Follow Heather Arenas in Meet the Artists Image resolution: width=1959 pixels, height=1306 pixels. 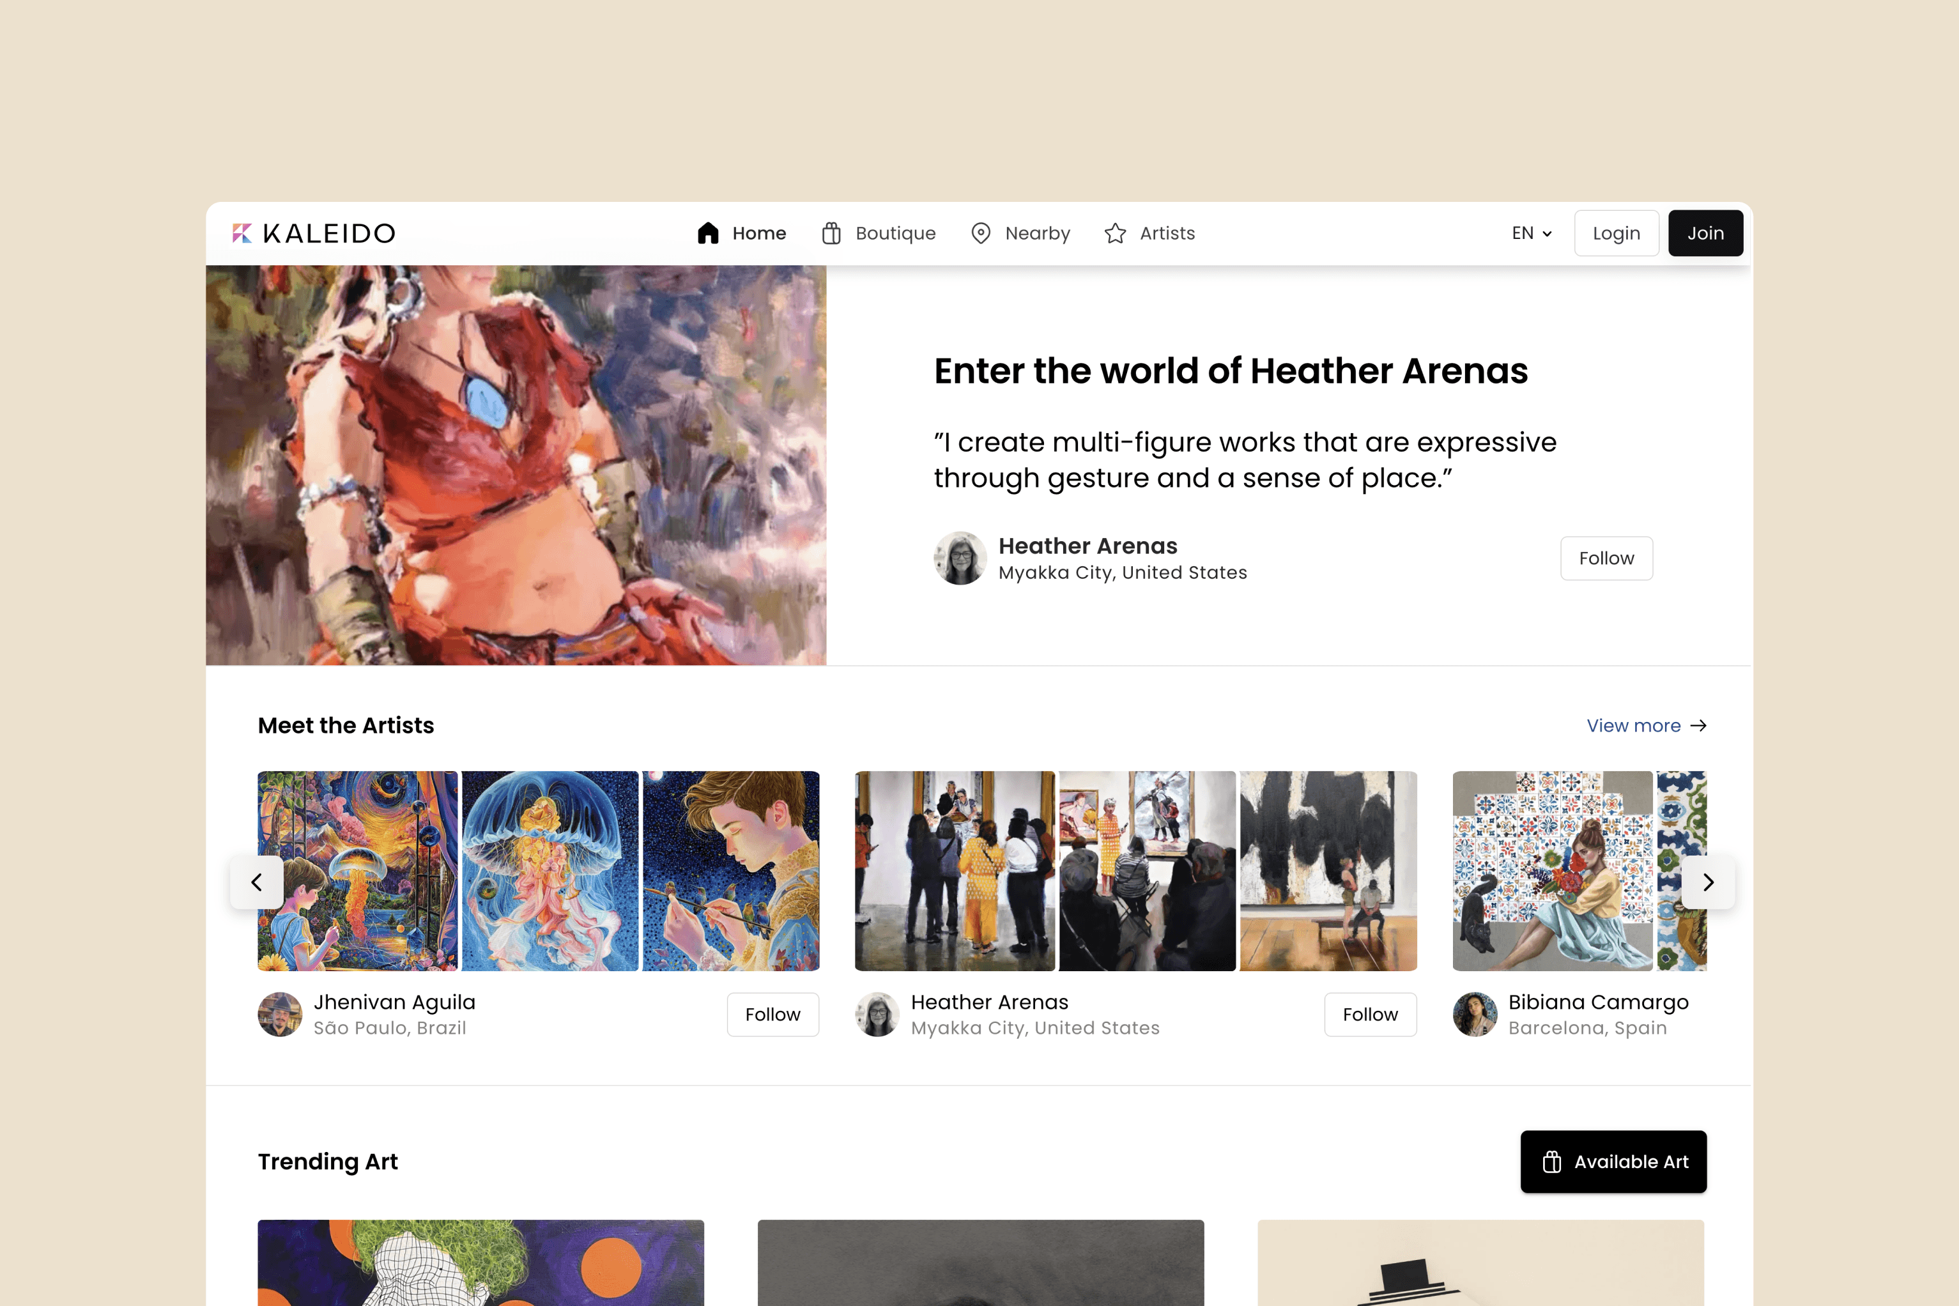point(1370,1015)
